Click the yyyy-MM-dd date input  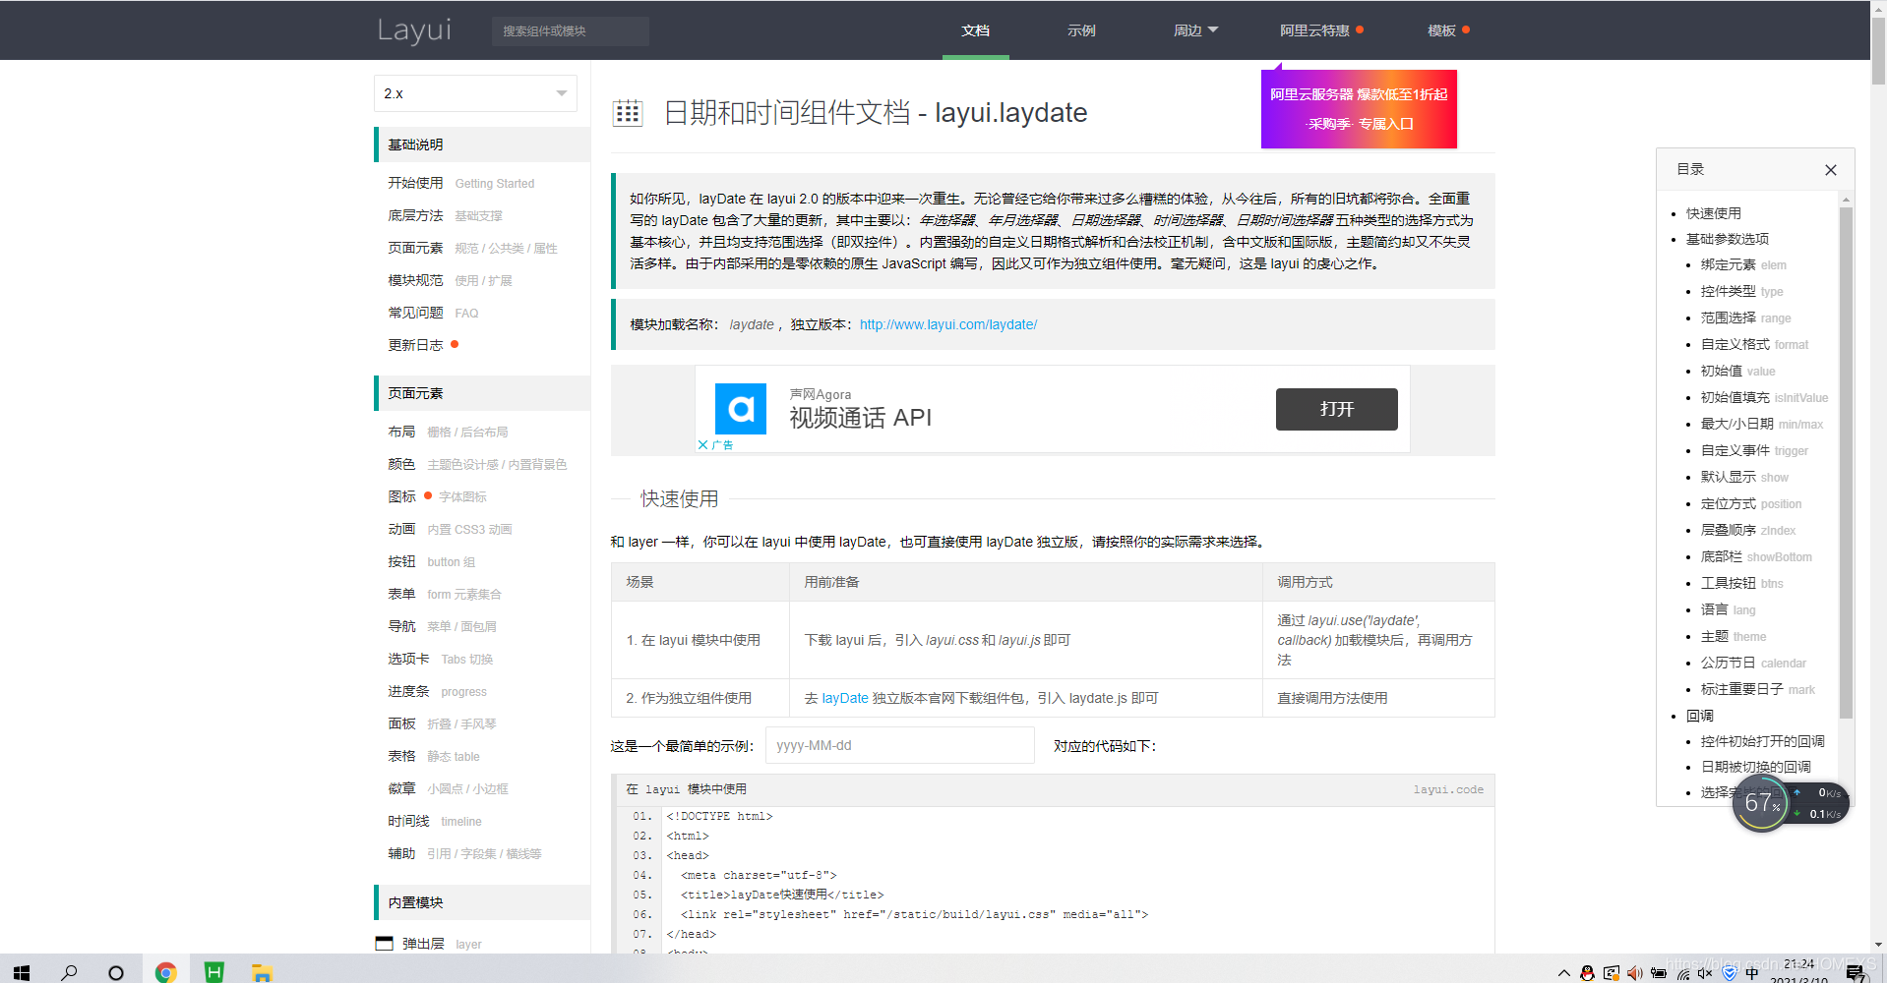pyautogui.click(x=899, y=745)
